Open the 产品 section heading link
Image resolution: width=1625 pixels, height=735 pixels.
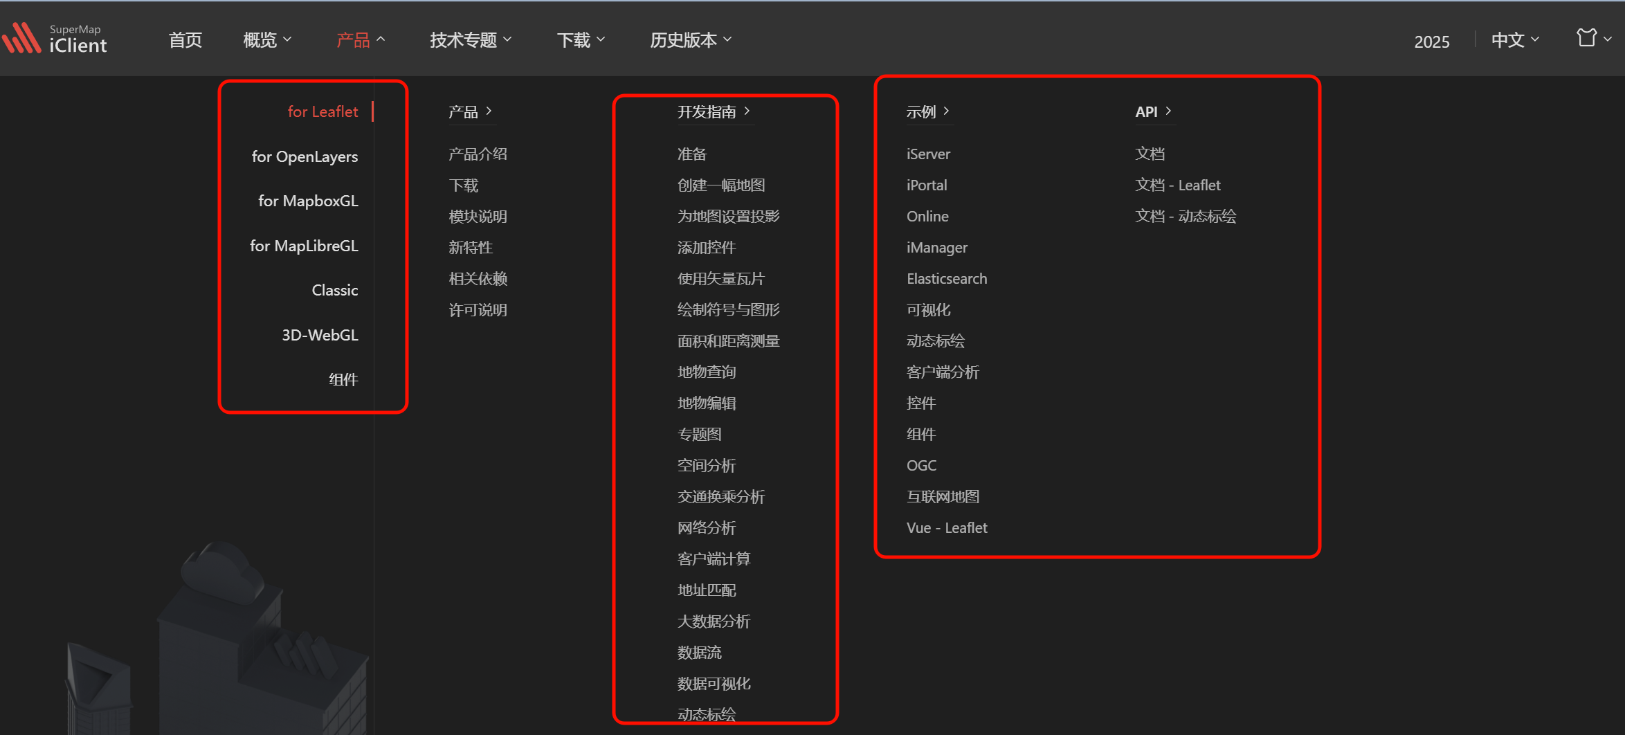(470, 111)
